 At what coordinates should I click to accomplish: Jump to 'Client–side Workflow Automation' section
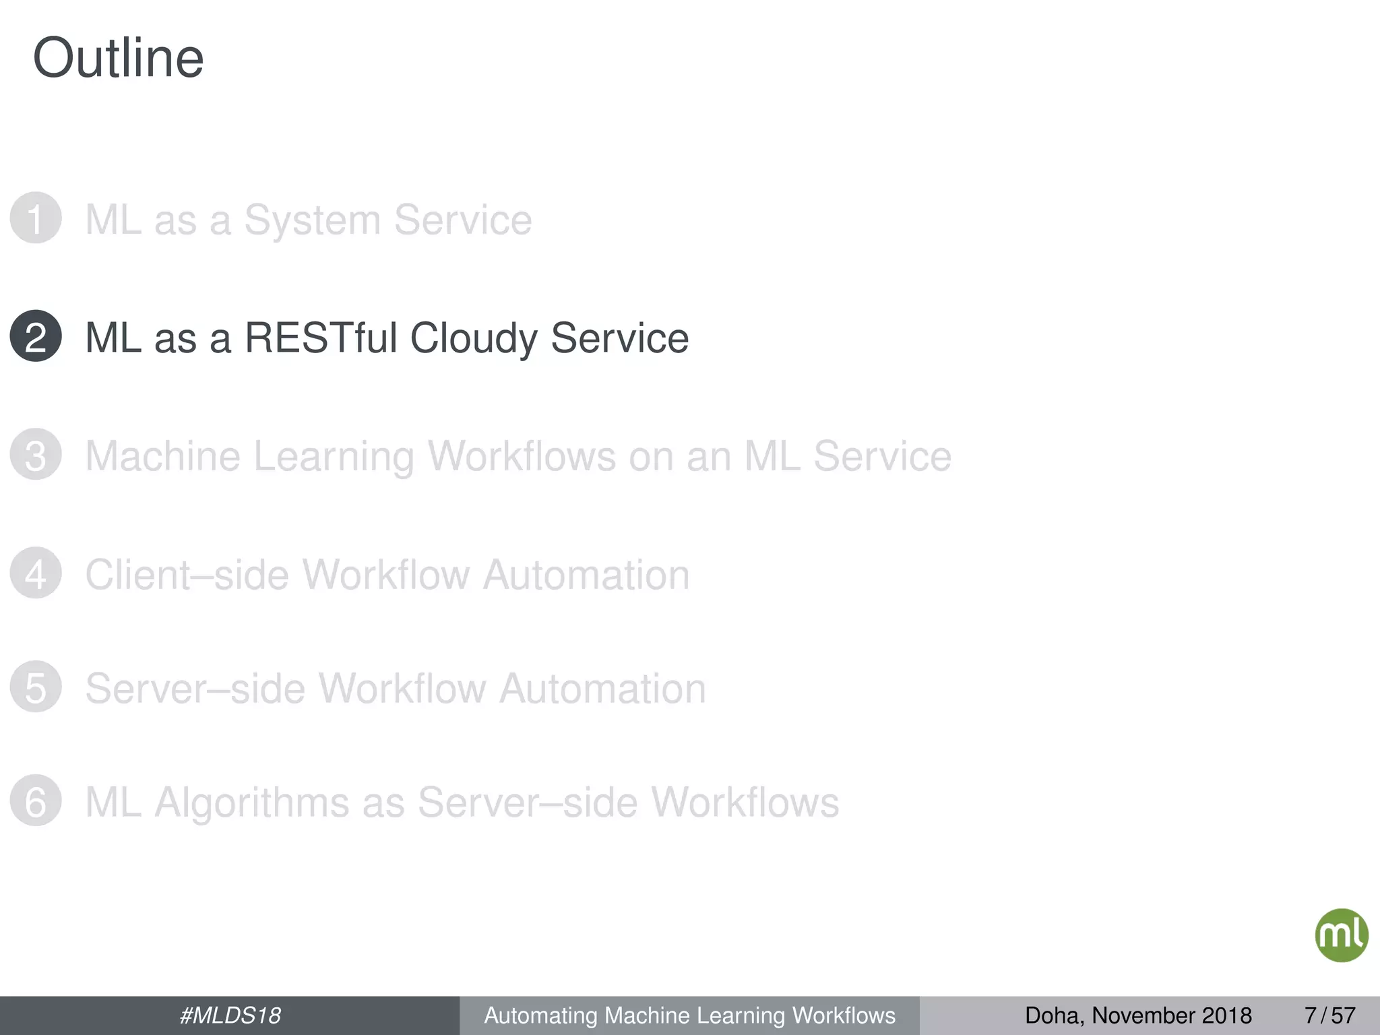[x=387, y=575]
